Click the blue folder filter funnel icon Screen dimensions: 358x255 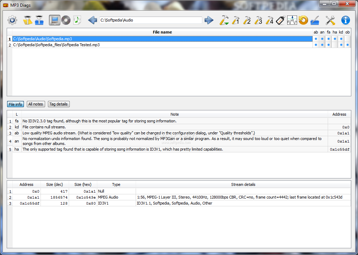point(39,20)
